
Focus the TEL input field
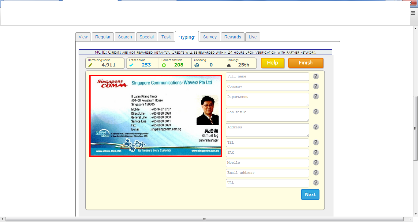267,143
